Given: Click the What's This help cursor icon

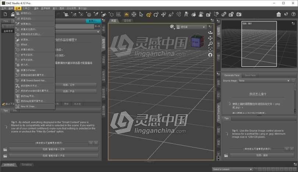Looking at the screenshot, I should [286, 14].
